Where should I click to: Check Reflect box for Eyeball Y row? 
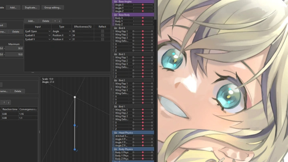(102, 40)
